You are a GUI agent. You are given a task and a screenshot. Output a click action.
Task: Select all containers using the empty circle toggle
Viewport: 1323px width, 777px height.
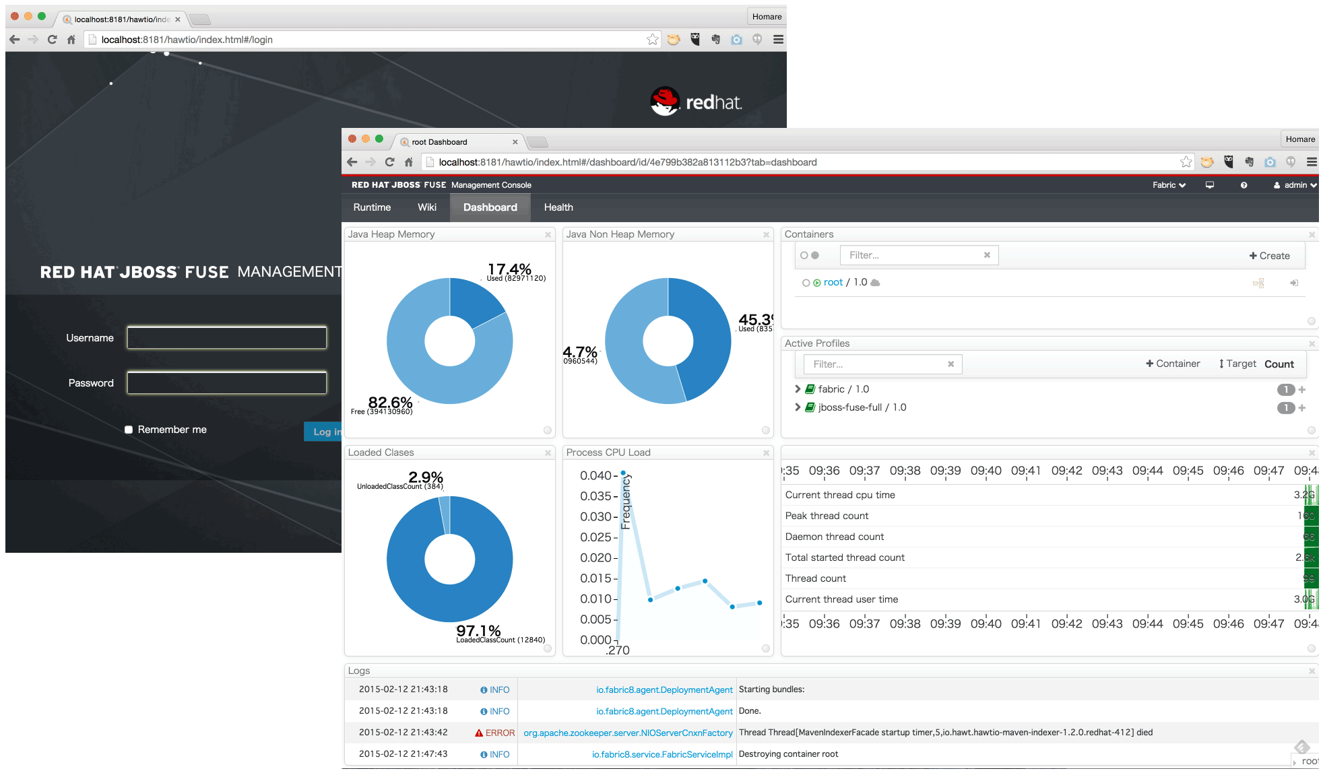(804, 255)
